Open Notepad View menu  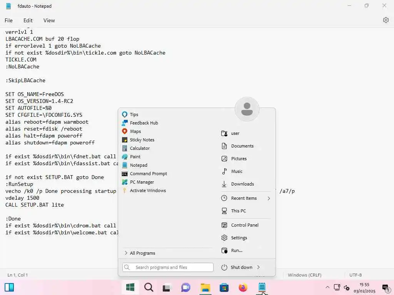coord(49,20)
